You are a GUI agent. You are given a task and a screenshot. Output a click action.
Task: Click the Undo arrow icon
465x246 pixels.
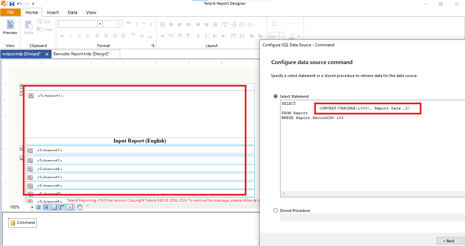click(19, 4)
